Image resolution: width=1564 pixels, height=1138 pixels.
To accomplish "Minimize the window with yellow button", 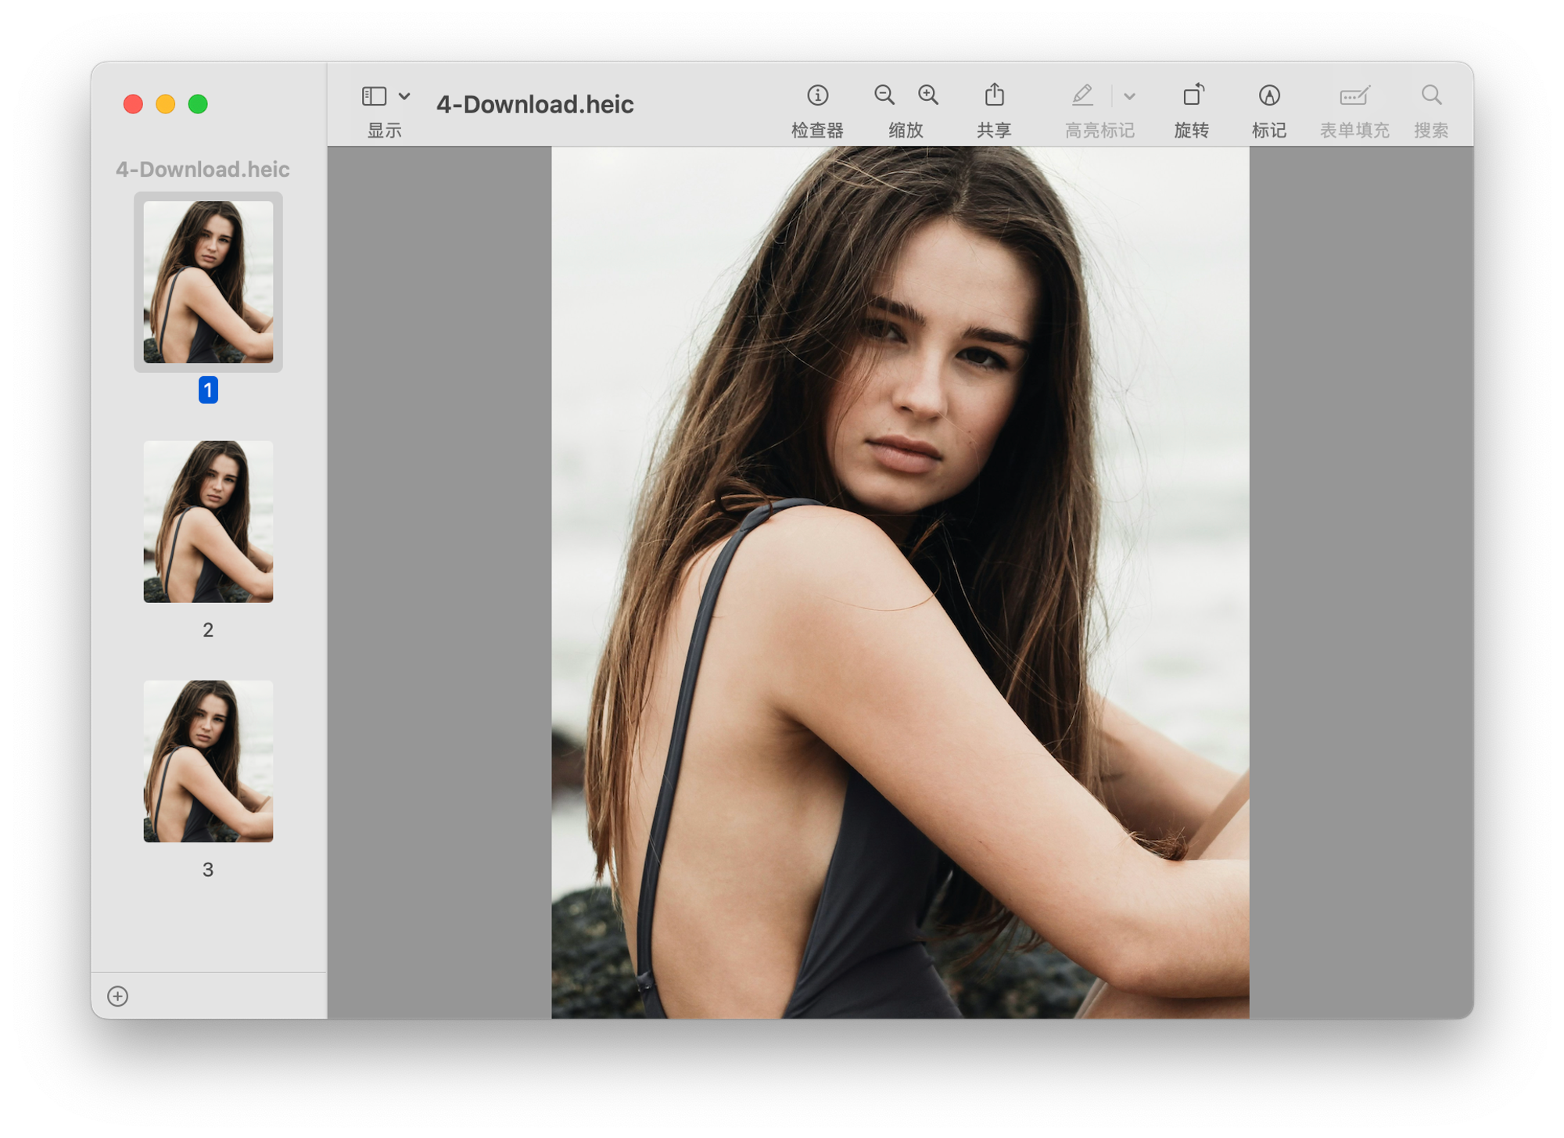I will [166, 104].
